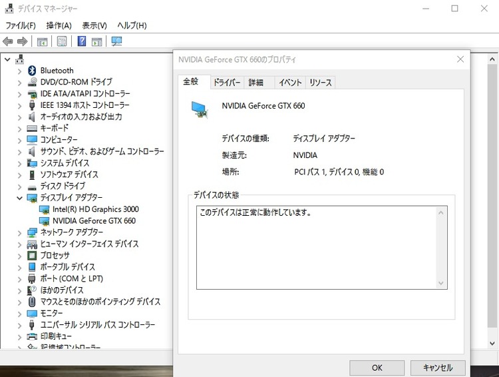Click the ディスク ドライブ icon
This screenshot has width=499, height=377.
pyautogui.click(x=32, y=187)
